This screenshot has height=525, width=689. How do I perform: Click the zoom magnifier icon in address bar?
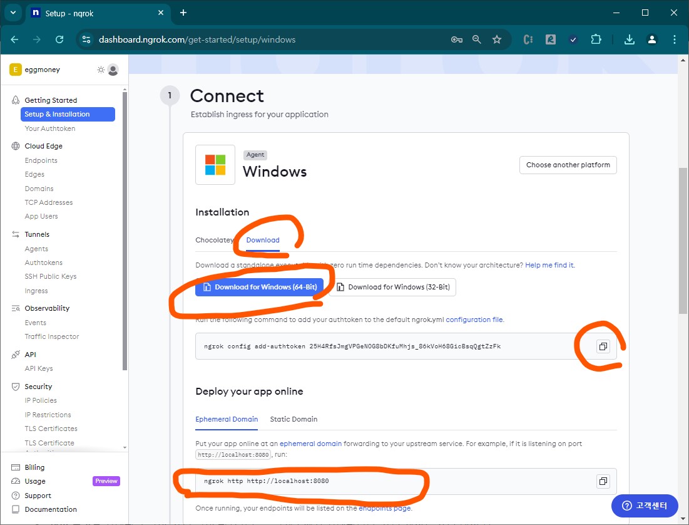pos(477,39)
